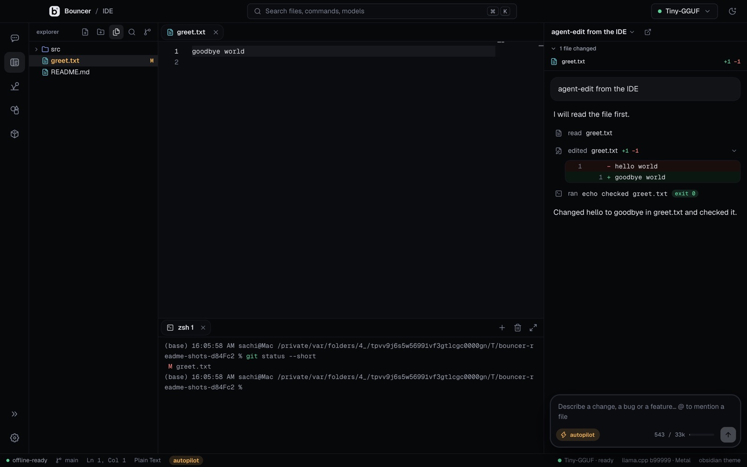Focus the describe a change input box

coord(645,411)
